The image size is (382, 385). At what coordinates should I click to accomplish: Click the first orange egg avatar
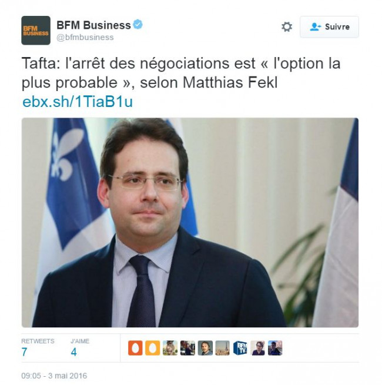(135, 348)
